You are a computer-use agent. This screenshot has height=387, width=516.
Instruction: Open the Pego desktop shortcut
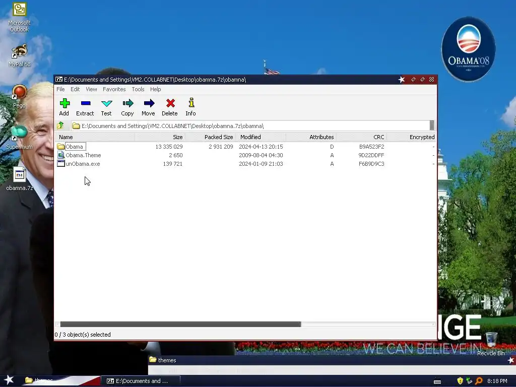tap(19, 96)
